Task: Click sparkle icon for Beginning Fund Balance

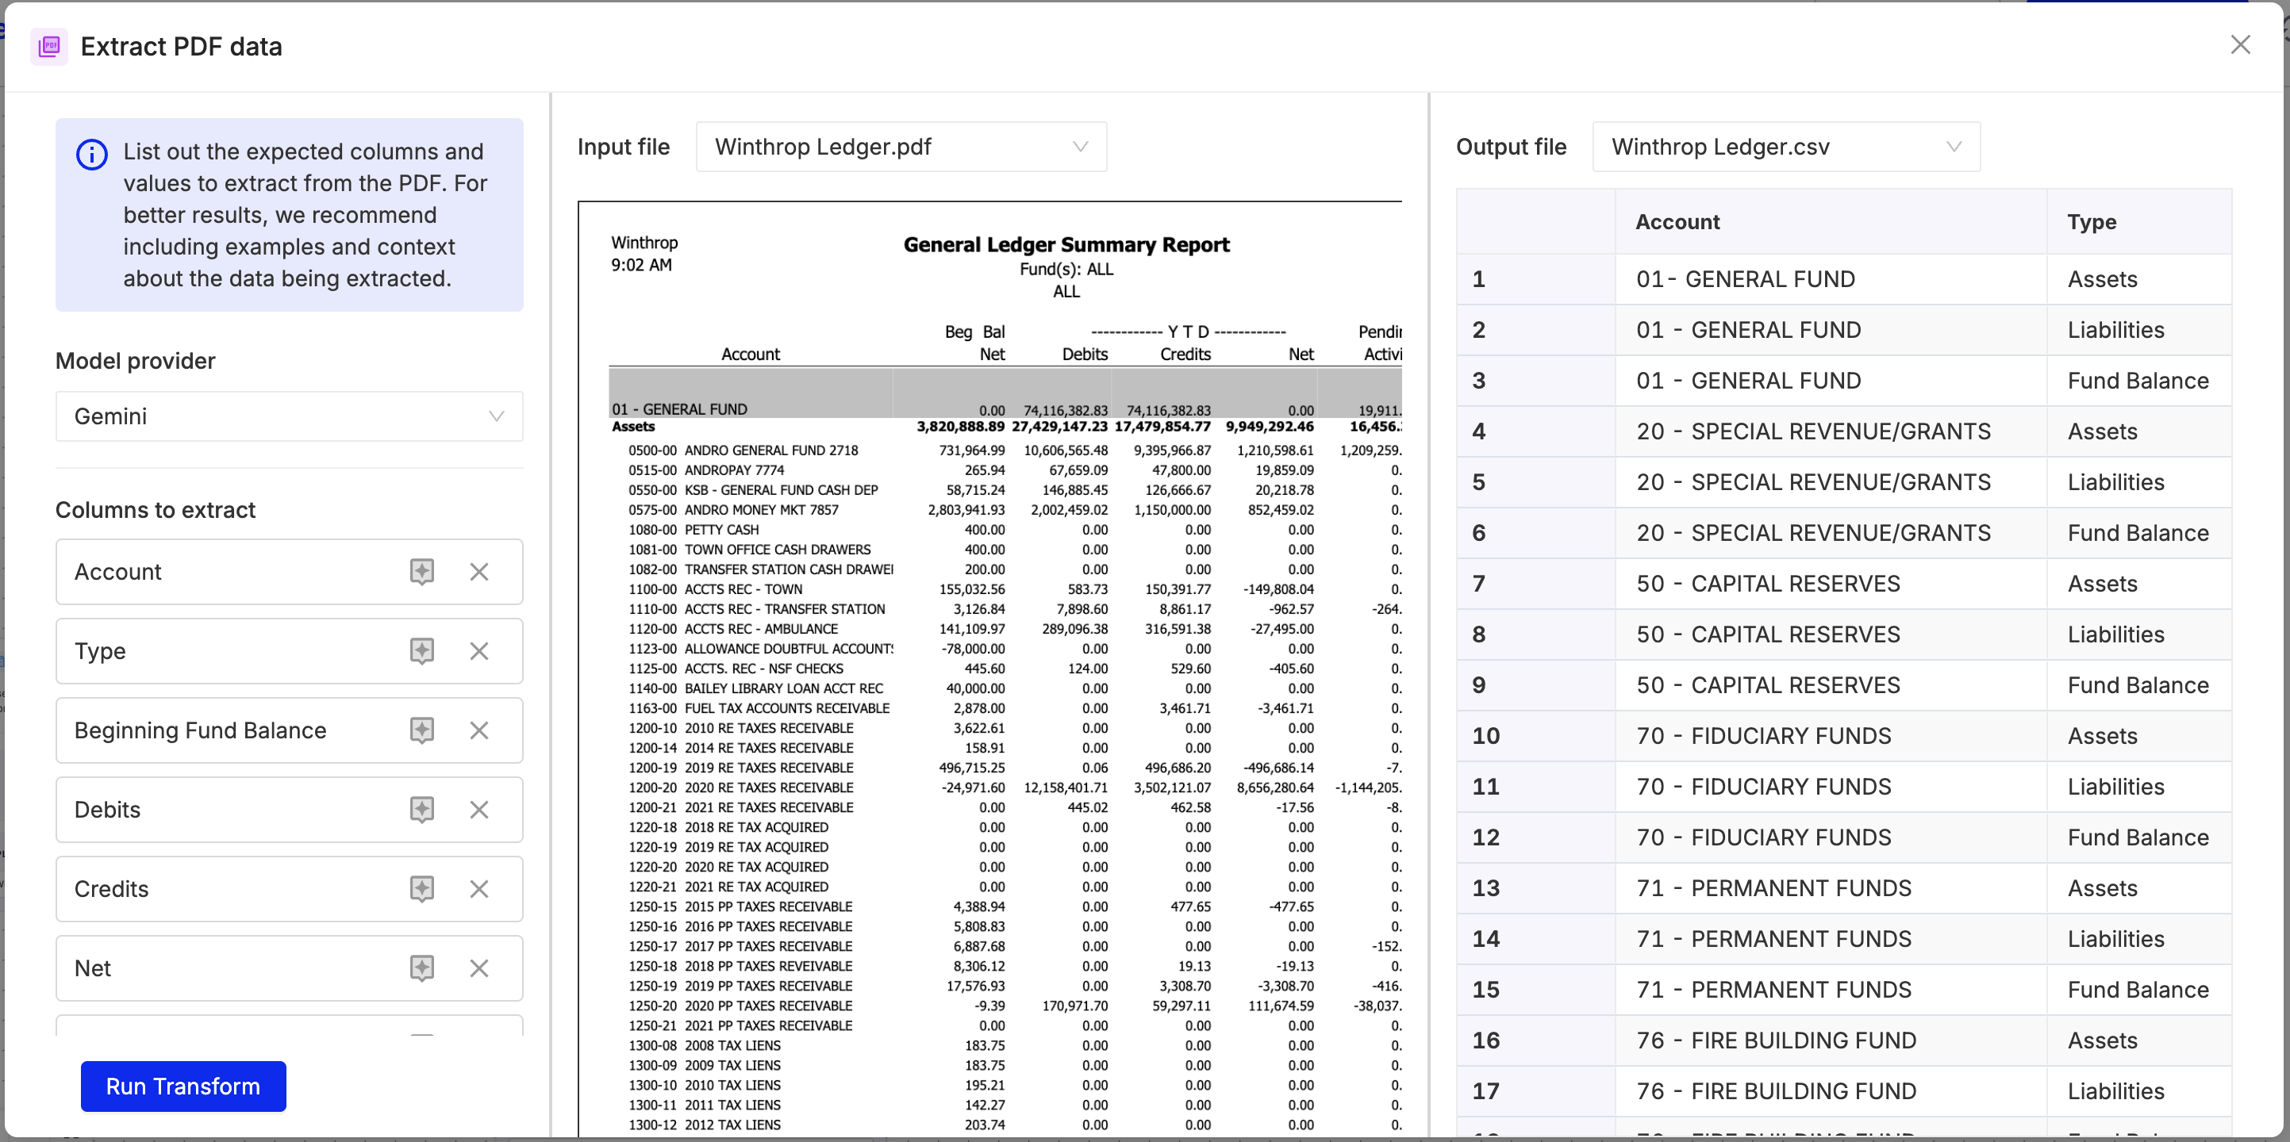Action: tap(421, 730)
